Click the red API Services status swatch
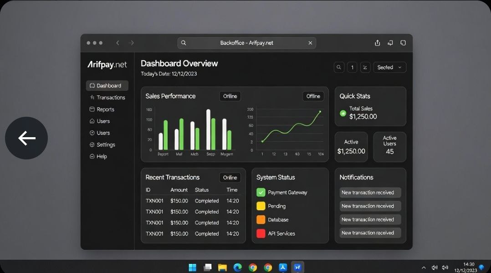 tap(261, 233)
